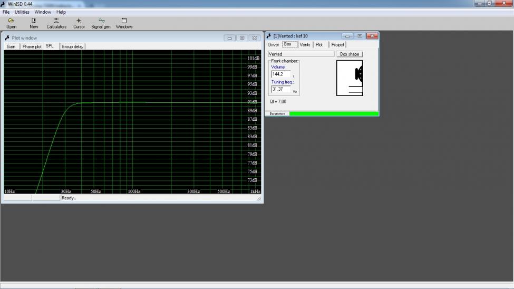The height and width of the screenshot is (289, 514).
Task: Close the WinISD application window
Action: (x=504, y=3)
